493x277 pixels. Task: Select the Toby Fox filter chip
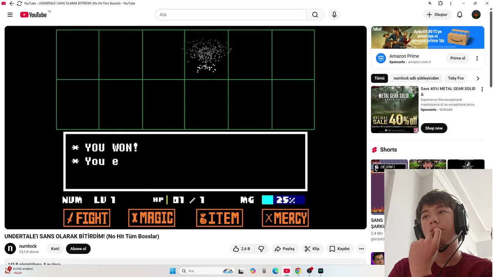tap(456, 78)
